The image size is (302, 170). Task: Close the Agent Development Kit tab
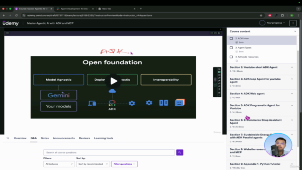[93, 9]
